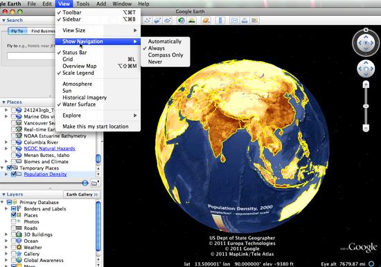
Task: Click the zoom slider handle
Action: click(366, 106)
